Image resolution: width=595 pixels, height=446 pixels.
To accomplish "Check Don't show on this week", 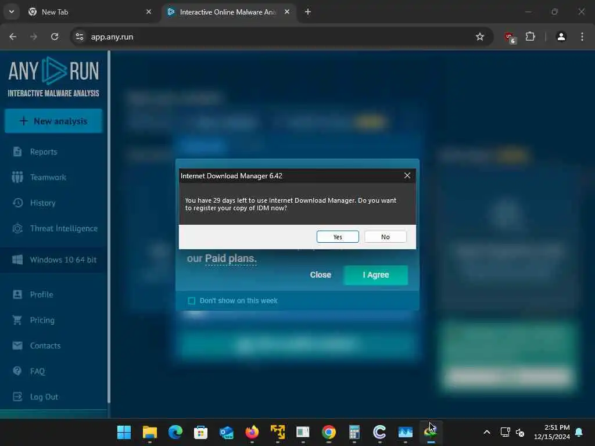I will [192, 301].
